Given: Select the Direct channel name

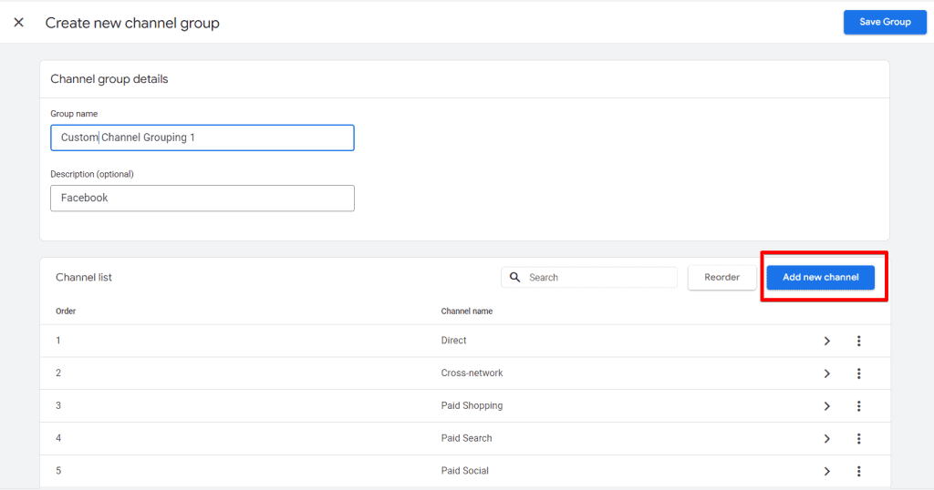Looking at the screenshot, I should [x=453, y=341].
